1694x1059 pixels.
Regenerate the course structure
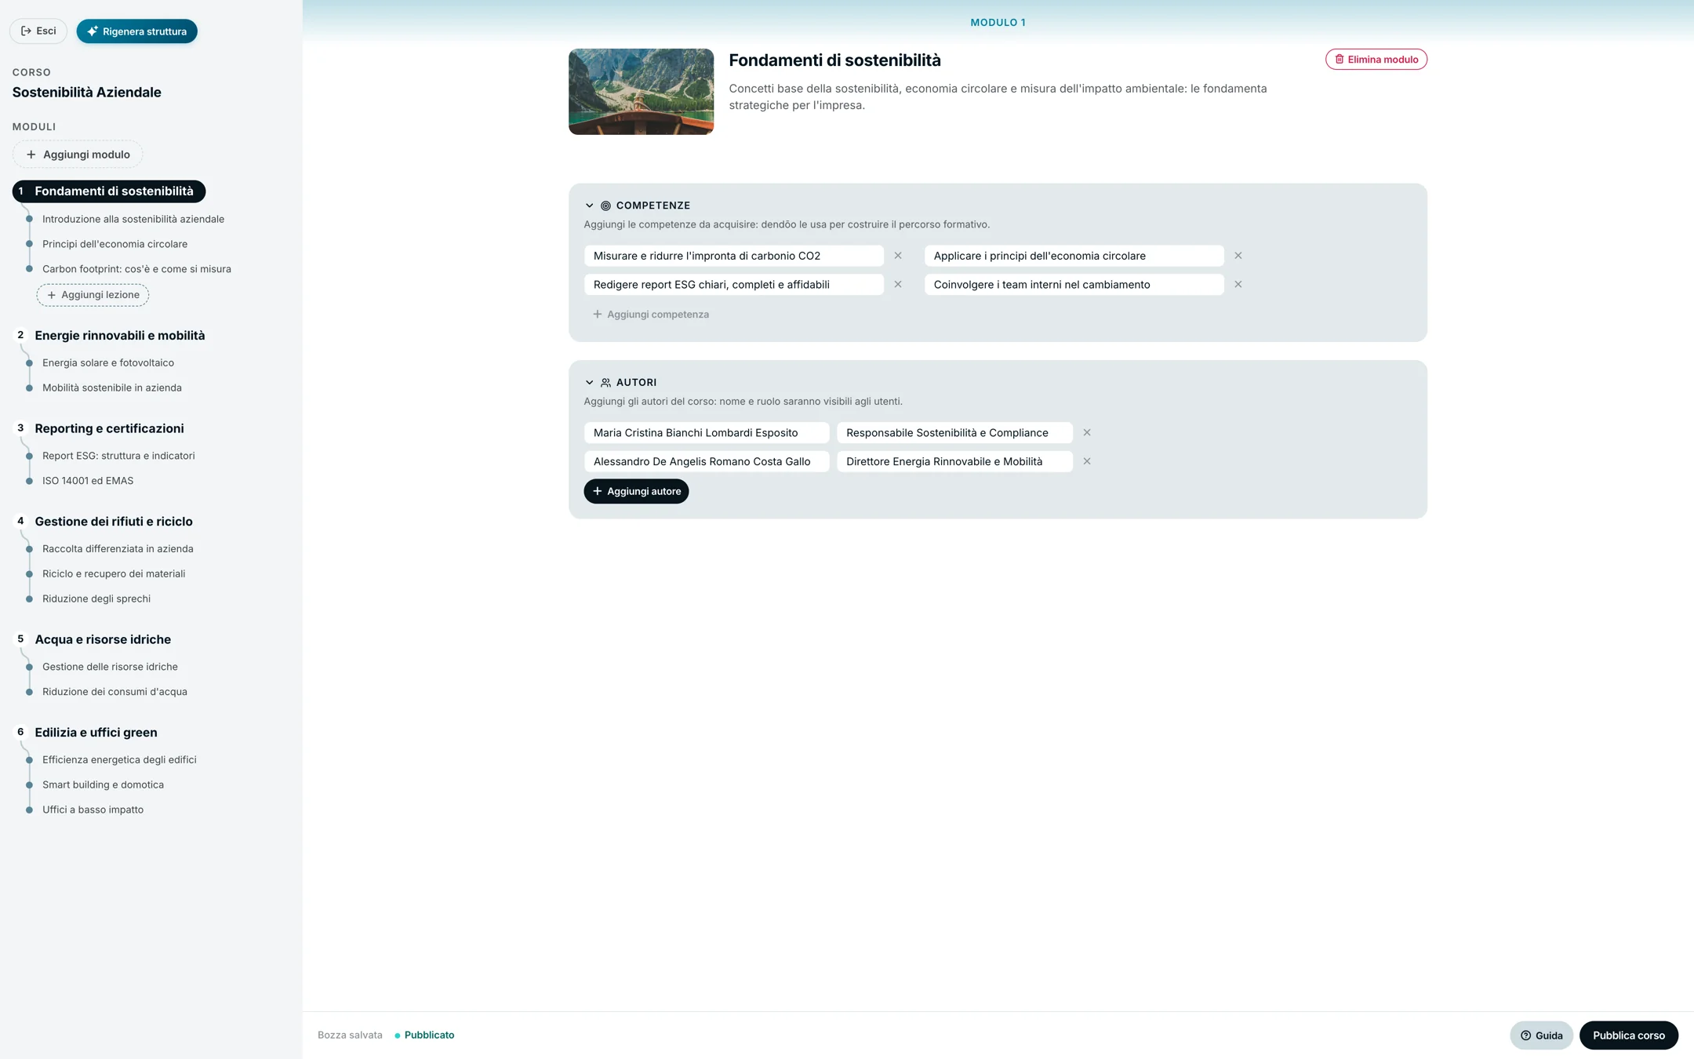[x=136, y=31]
